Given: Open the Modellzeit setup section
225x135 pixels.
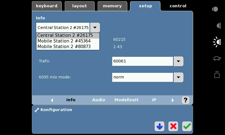Looking at the screenshot, I should 126,100.
